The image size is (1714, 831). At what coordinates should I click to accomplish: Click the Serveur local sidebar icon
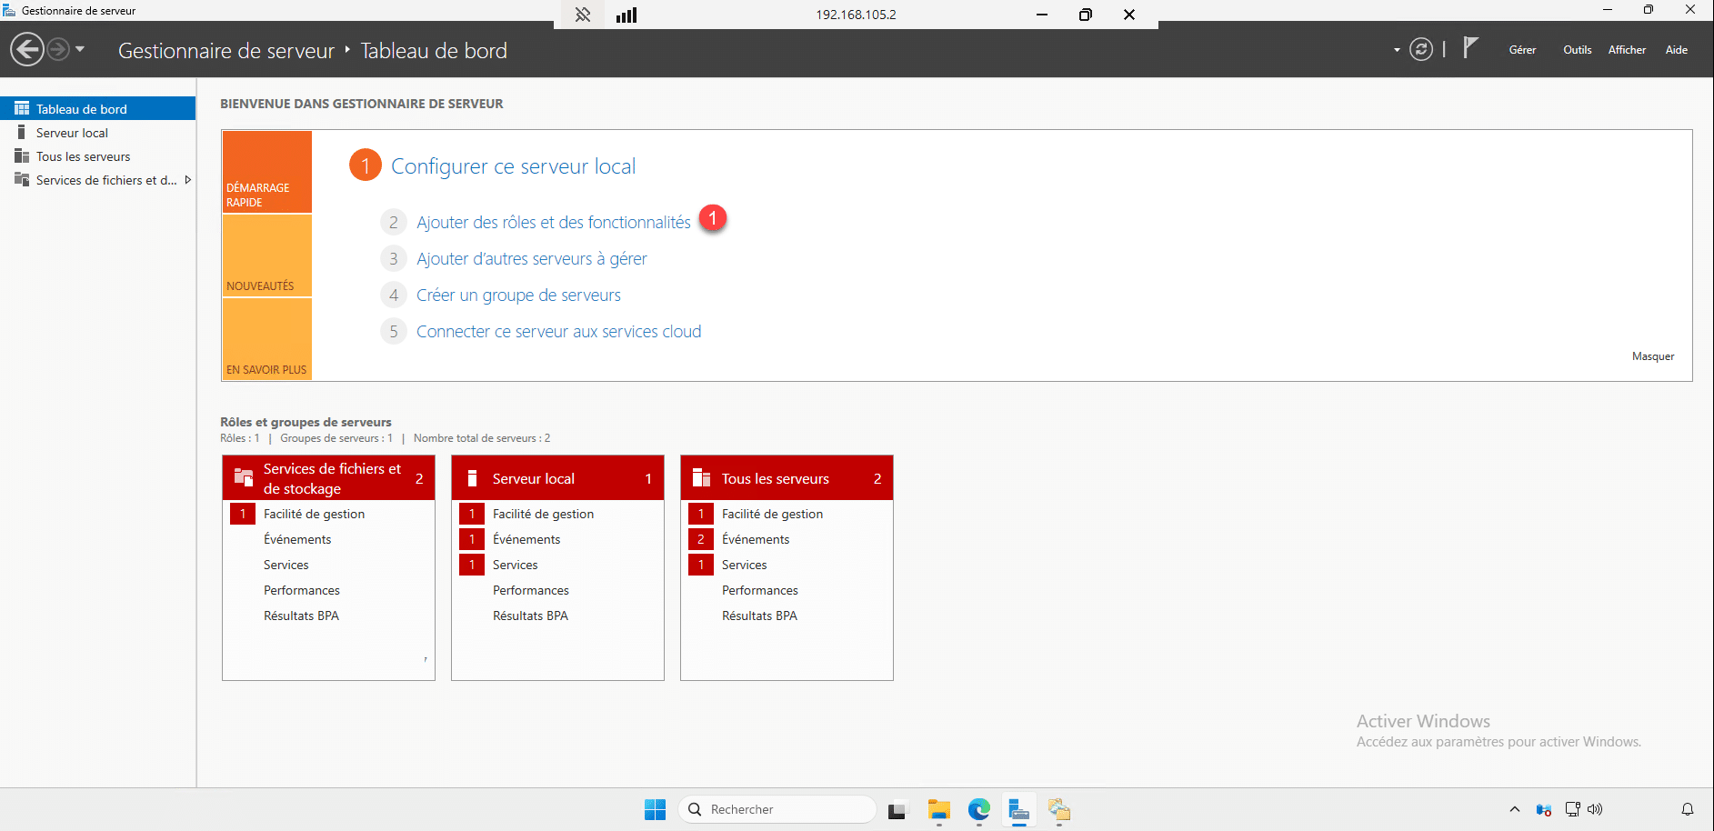22,133
